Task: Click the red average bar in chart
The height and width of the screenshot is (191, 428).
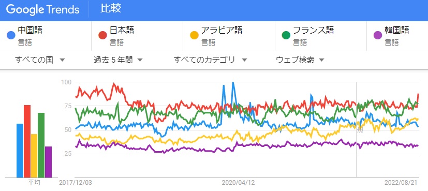Action: [27, 141]
